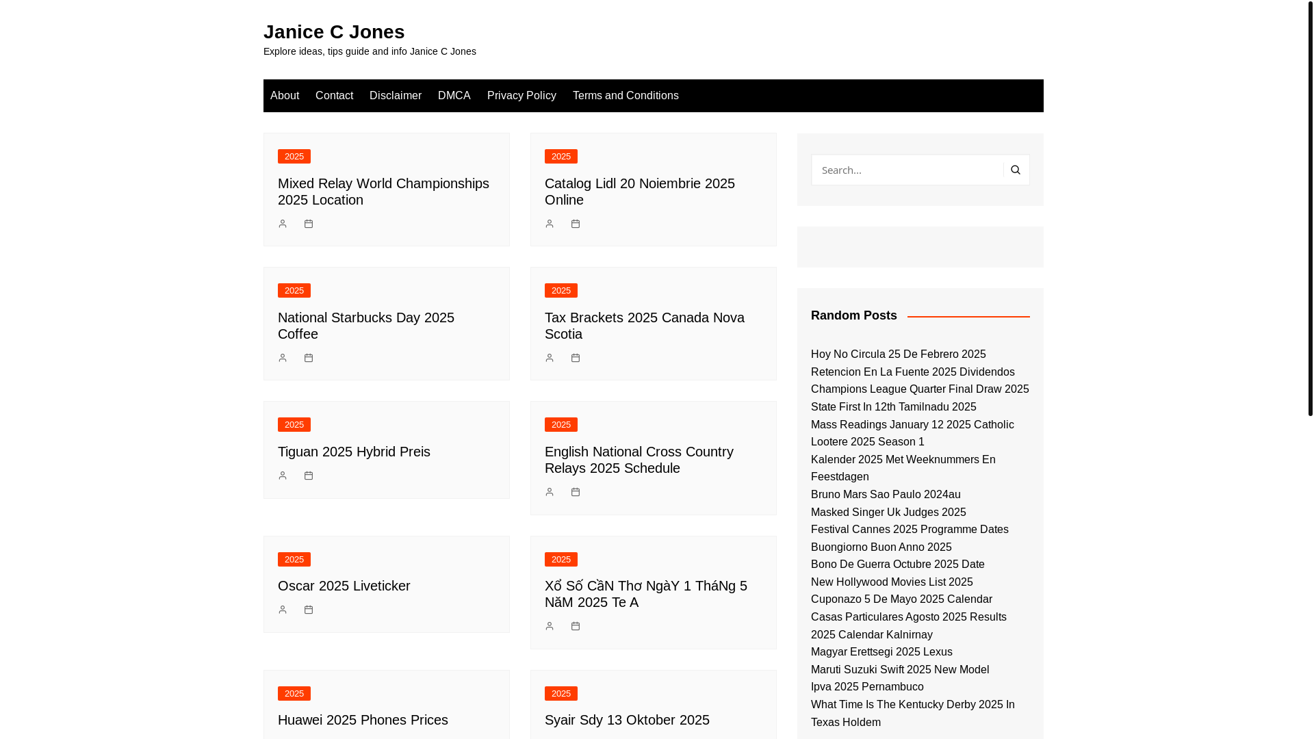Click author icon under Xổ Số Cần Thơ post

pyautogui.click(x=550, y=626)
